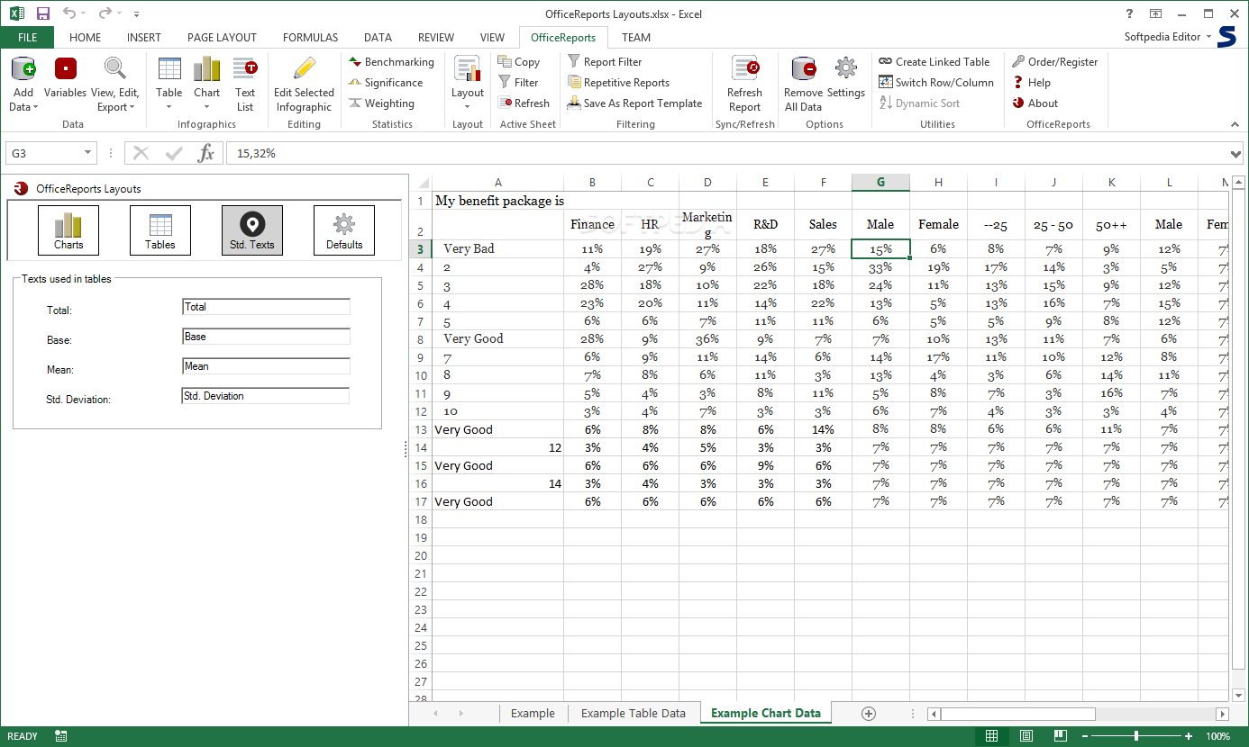The width and height of the screenshot is (1249, 747).
Task: Zoom out with the minus button
Action: coord(1085,736)
